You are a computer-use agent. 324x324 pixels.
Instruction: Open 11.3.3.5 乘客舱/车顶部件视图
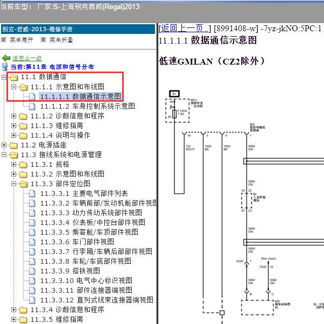(x=89, y=233)
